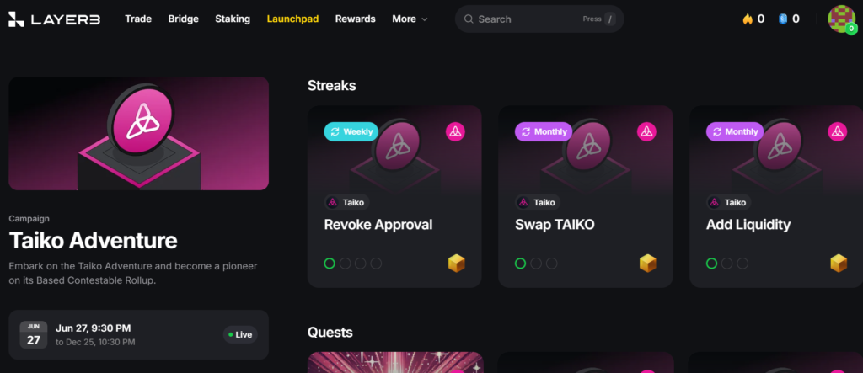Go to the Staking menu item
The height and width of the screenshot is (373, 863).
tap(233, 19)
